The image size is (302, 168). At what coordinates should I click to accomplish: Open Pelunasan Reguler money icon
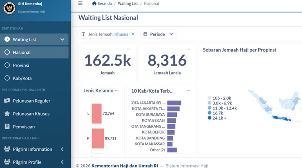(7, 101)
